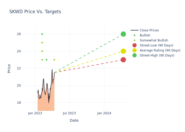Image resolution: width=185 pixels, height=132 pixels.
Task: Toggle Close Prices trace in legend
Action: [x=149, y=30]
